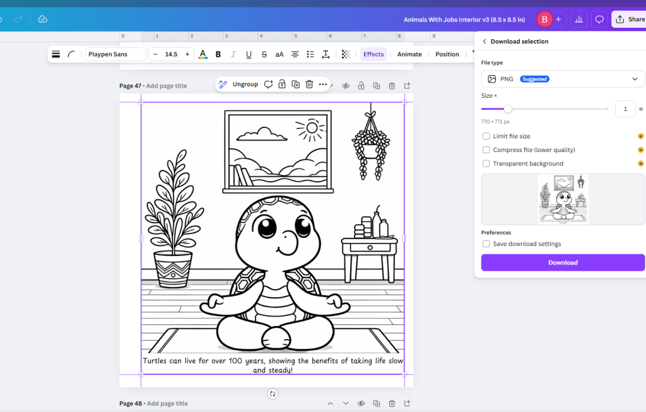646x412 pixels.
Task: Delete the selection using the trash icon
Action: click(308, 84)
